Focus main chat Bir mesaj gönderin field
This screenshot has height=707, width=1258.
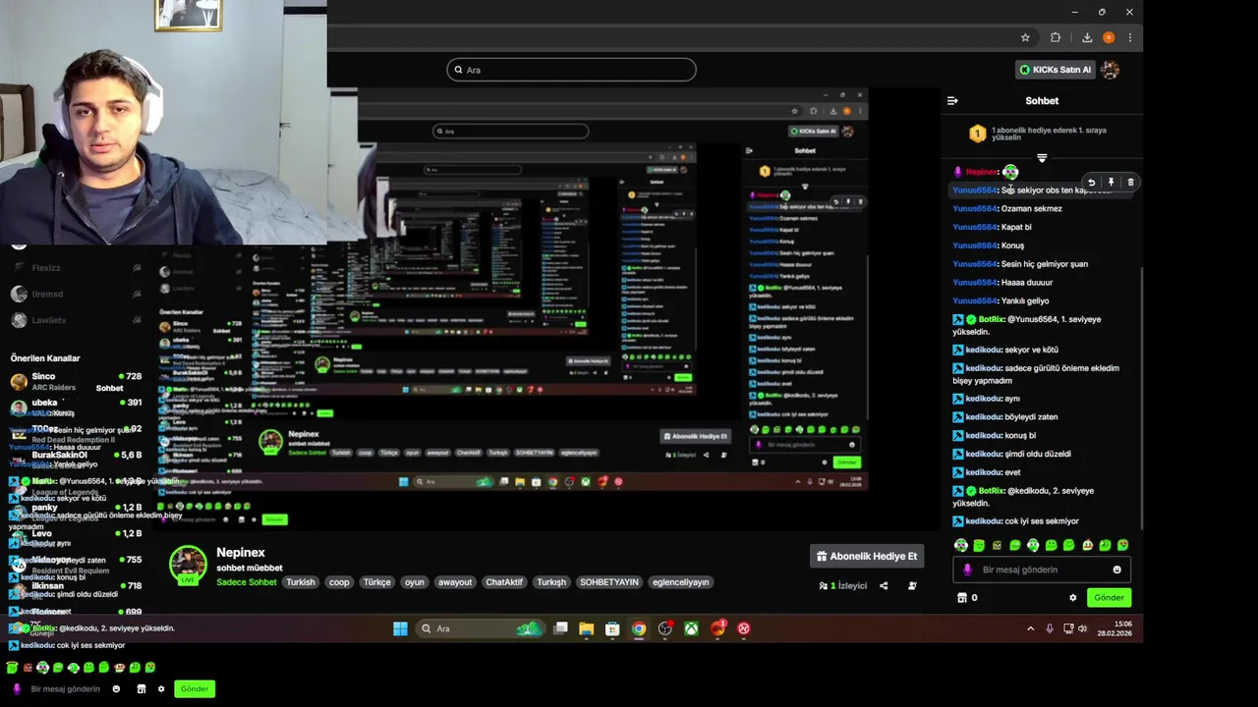[x=1042, y=570]
